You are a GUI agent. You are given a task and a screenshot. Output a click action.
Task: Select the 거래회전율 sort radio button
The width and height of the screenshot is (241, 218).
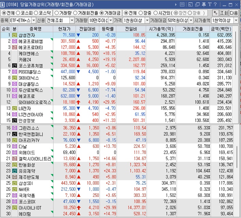[x=75, y=13]
